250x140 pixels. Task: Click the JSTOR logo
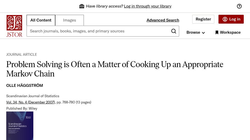coord(14,26)
